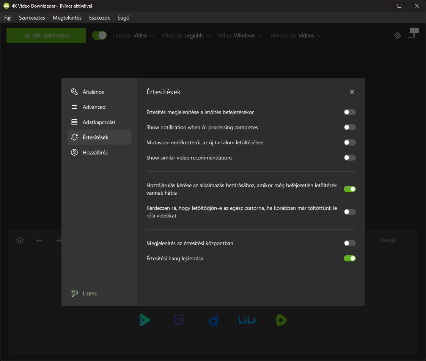Image resolution: width=426 pixels, height=361 pixels.
Task: Open the Súgó menu
Action: 123,18
